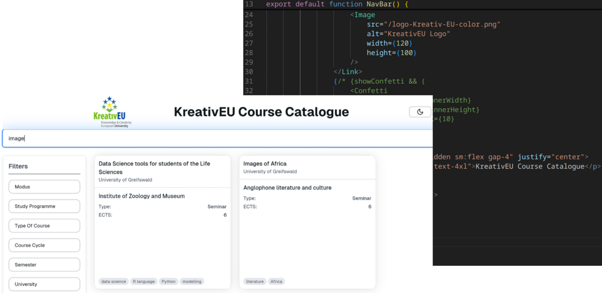
Task: Select the "data science" tag
Action: 113,281
